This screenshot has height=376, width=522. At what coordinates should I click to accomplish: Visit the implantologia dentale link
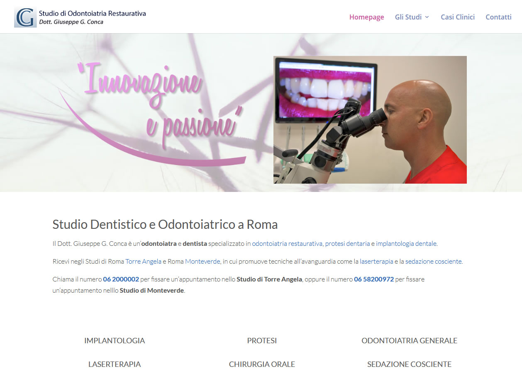click(x=406, y=243)
